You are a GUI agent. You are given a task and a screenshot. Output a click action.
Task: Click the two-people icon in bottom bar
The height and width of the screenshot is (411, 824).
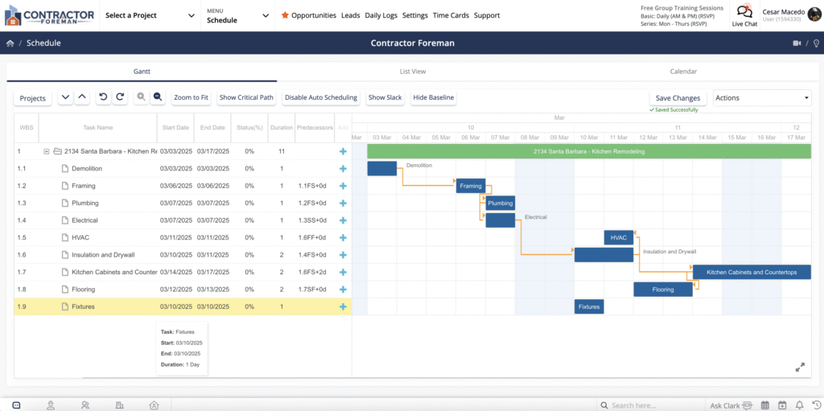pyautogui.click(x=85, y=405)
